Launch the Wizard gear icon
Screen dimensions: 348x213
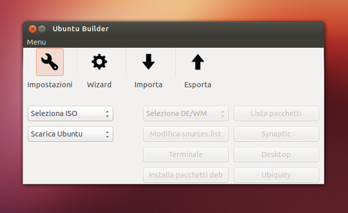(x=99, y=62)
